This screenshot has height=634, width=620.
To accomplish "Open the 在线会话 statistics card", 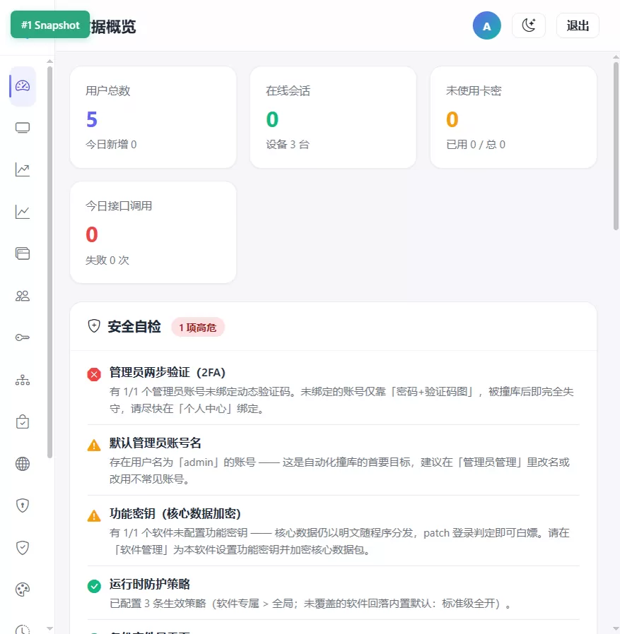I will tap(333, 117).
